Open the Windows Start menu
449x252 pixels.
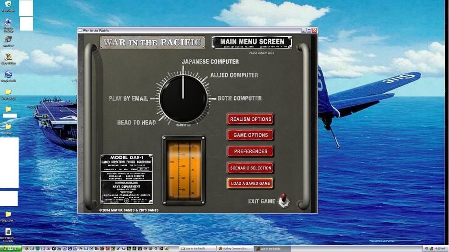(x=11, y=248)
